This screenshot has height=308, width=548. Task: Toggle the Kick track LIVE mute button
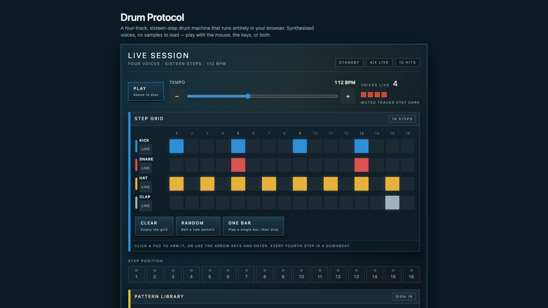146,149
